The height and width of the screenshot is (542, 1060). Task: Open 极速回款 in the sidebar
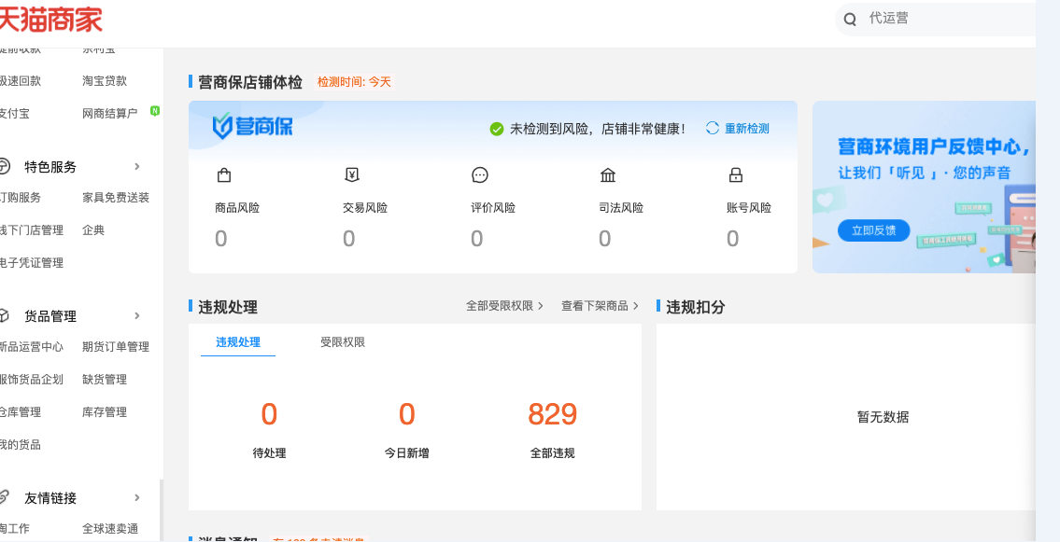click(x=21, y=81)
